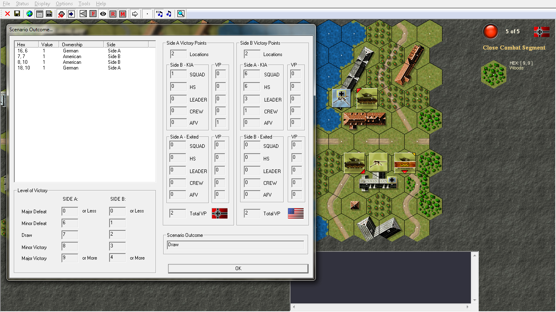Select the eye line-of-sight tool
The height and width of the screenshot is (312, 556).
pyautogui.click(x=103, y=13)
